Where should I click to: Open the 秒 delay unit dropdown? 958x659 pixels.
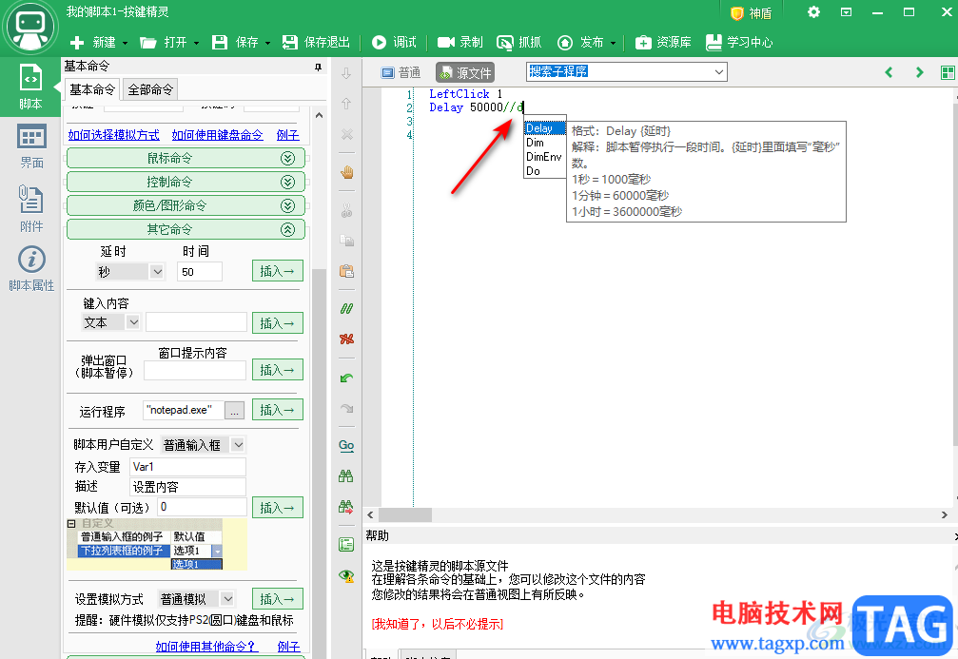coord(157,272)
